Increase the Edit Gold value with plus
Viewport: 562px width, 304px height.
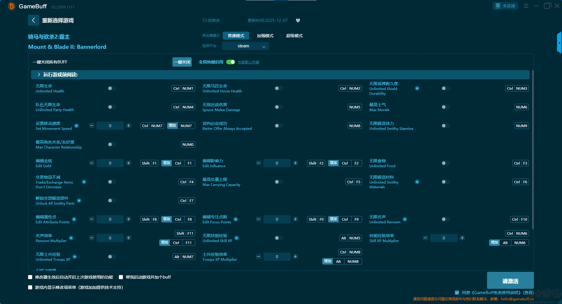[128, 163]
